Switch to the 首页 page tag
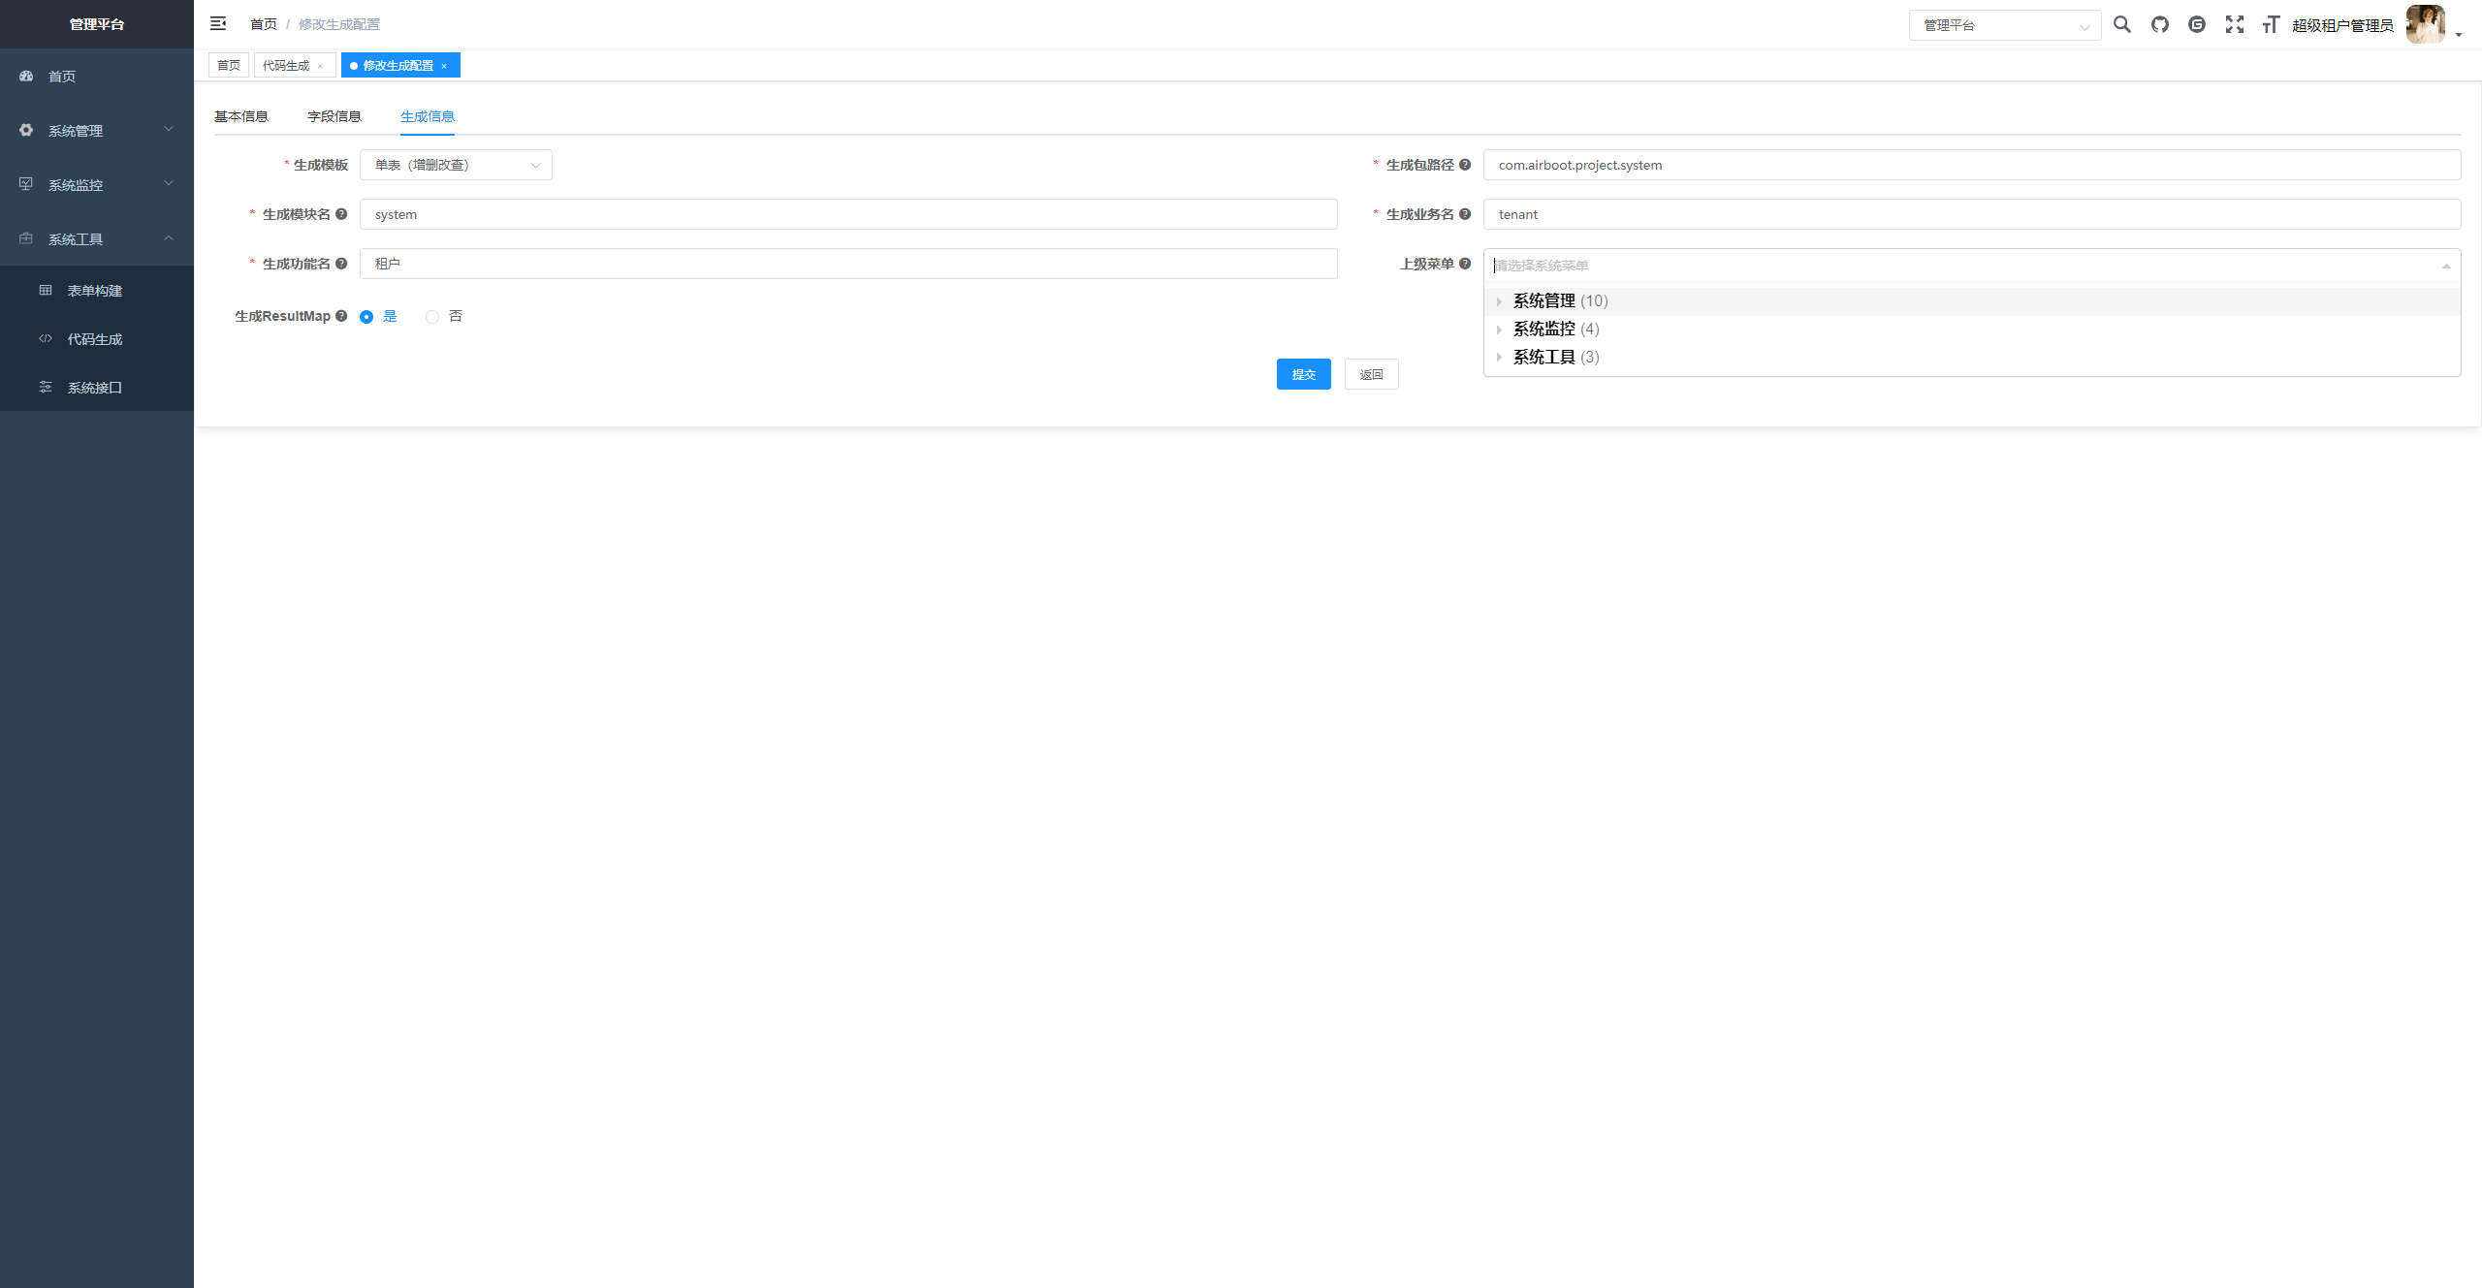The height and width of the screenshot is (1288, 2482). (x=229, y=65)
